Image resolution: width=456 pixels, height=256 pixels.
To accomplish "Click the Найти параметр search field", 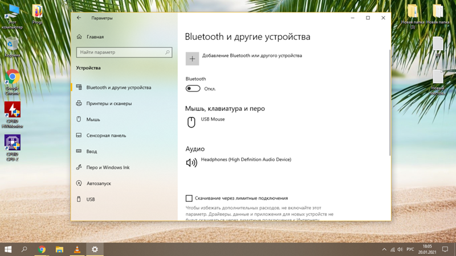I will 124,52.
